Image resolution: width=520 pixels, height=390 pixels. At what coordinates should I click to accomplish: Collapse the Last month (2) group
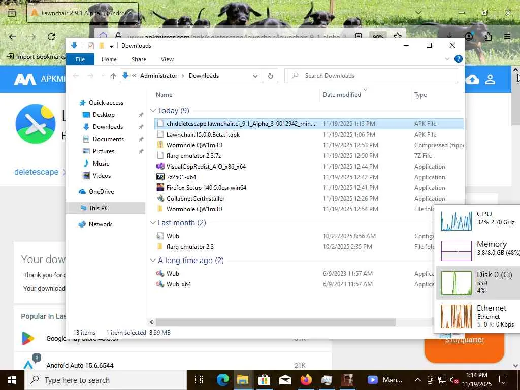click(x=153, y=223)
